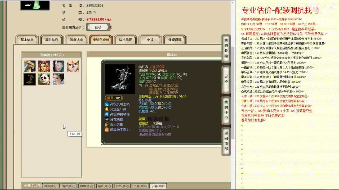Screen dimensions: 339x190
Task: Open 我的收藏 side button
Action: 226,48
